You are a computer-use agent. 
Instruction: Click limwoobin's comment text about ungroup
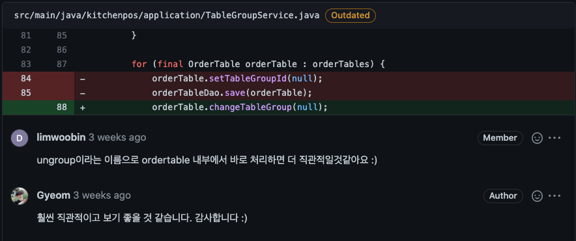point(207,160)
